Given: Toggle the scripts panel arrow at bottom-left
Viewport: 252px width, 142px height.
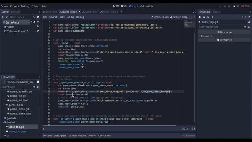Looking at the screenshot, I should click(x=44, y=129).
